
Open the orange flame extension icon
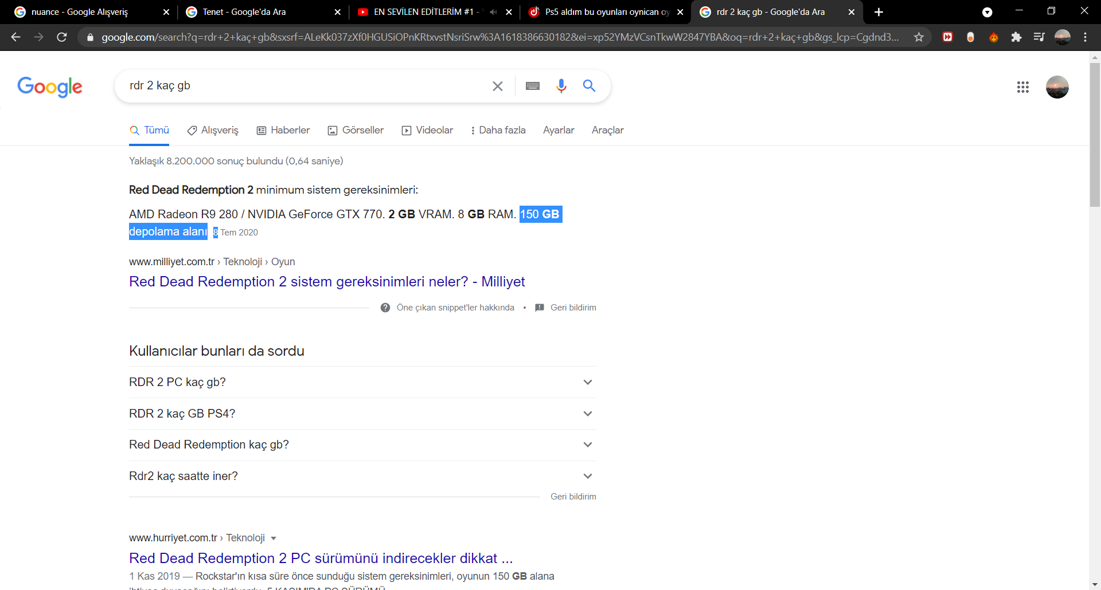(x=993, y=37)
